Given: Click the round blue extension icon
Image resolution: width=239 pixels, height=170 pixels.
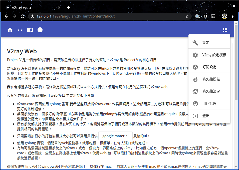Looking at the screenshot, I should tap(197, 16).
